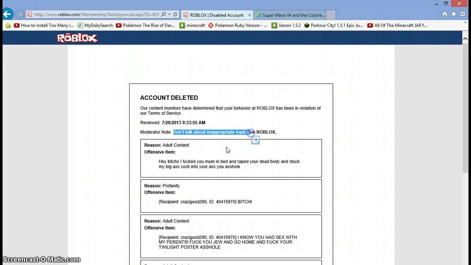Click the 'Reviewed: 7/29/2013 9:33:55 AM' line
Screen dimensions: 471x265
(173, 123)
